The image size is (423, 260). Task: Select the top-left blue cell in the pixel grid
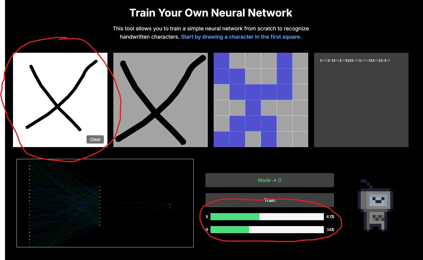click(221, 61)
